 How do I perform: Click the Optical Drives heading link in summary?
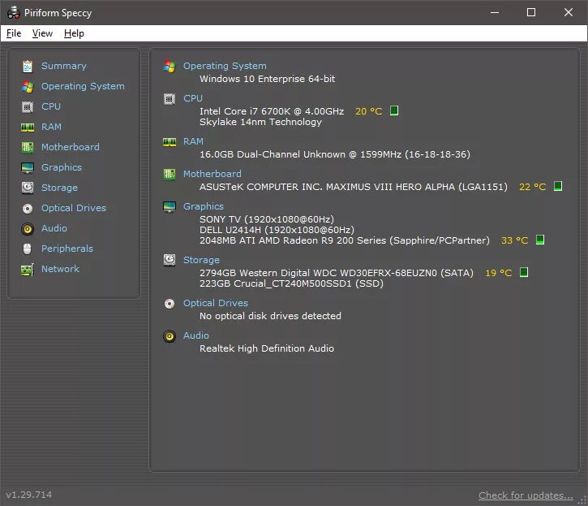(x=216, y=303)
